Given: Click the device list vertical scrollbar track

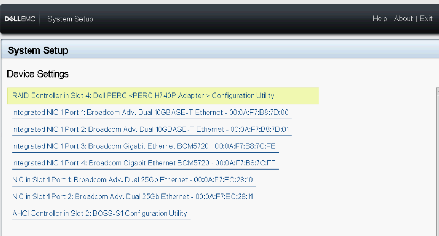Looking at the screenshot, I should [437, 159].
